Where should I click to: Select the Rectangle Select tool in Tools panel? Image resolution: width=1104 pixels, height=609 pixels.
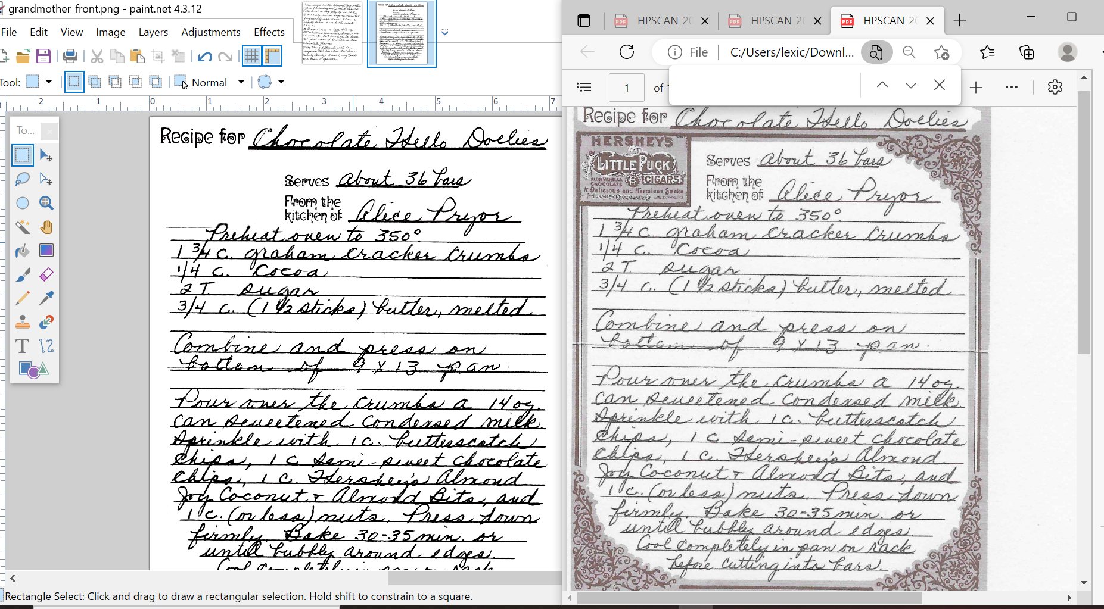pyautogui.click(x=22, y=155)
